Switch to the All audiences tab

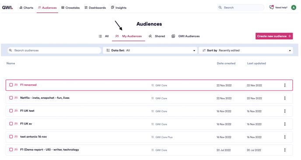pyautogui.click(x=104, y=36)
